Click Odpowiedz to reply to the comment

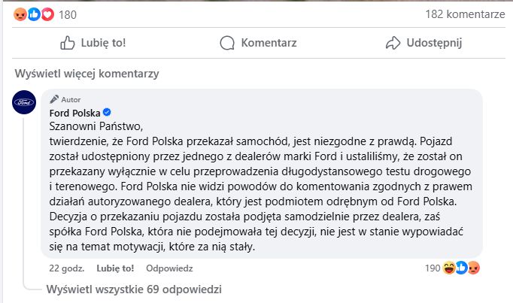point(169,268)
